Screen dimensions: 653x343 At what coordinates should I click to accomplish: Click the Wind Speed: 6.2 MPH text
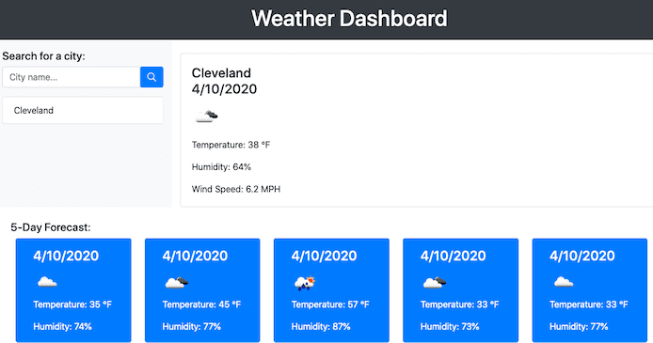click(x=236, y=189)
